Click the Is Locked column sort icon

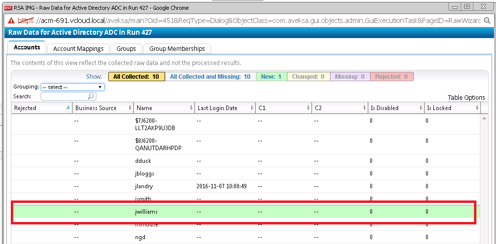click(477, 108)
